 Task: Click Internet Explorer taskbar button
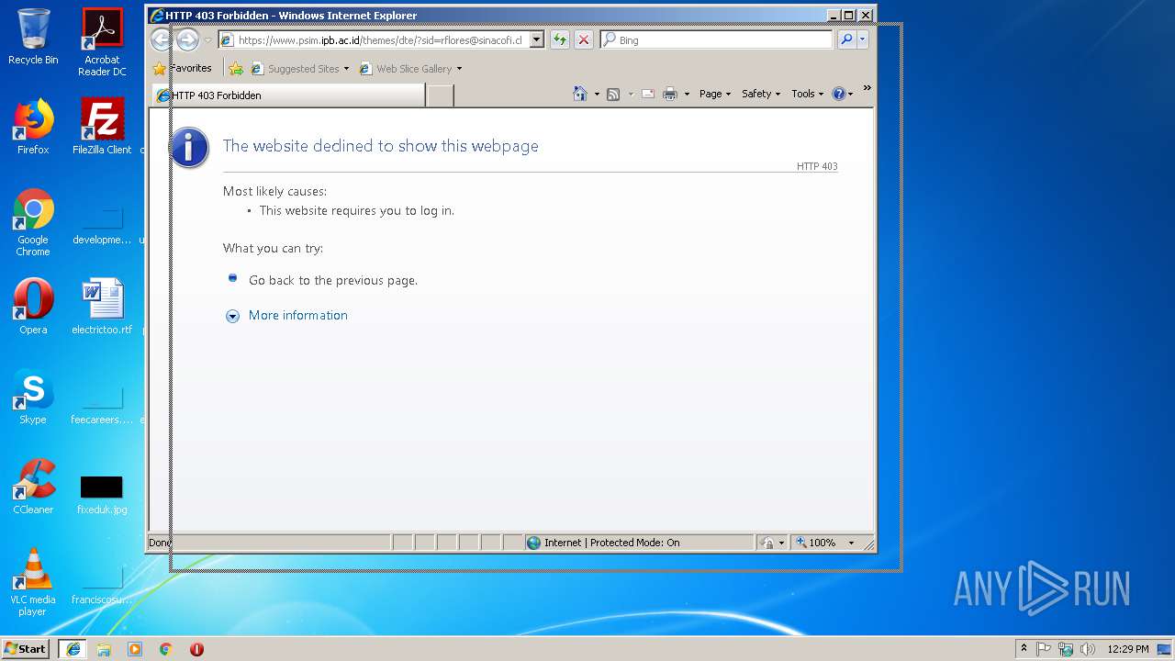click(73, 649)
